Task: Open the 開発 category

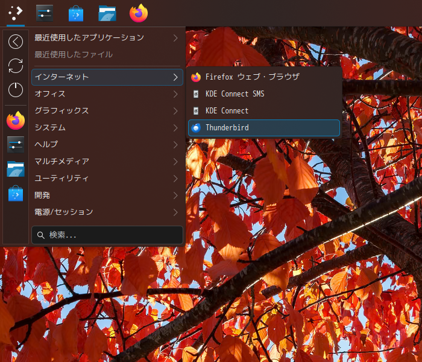Action: (x=107, y=195)
